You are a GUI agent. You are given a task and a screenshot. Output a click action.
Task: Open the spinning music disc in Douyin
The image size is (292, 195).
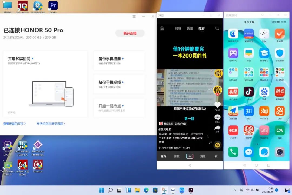pos(217,145)
